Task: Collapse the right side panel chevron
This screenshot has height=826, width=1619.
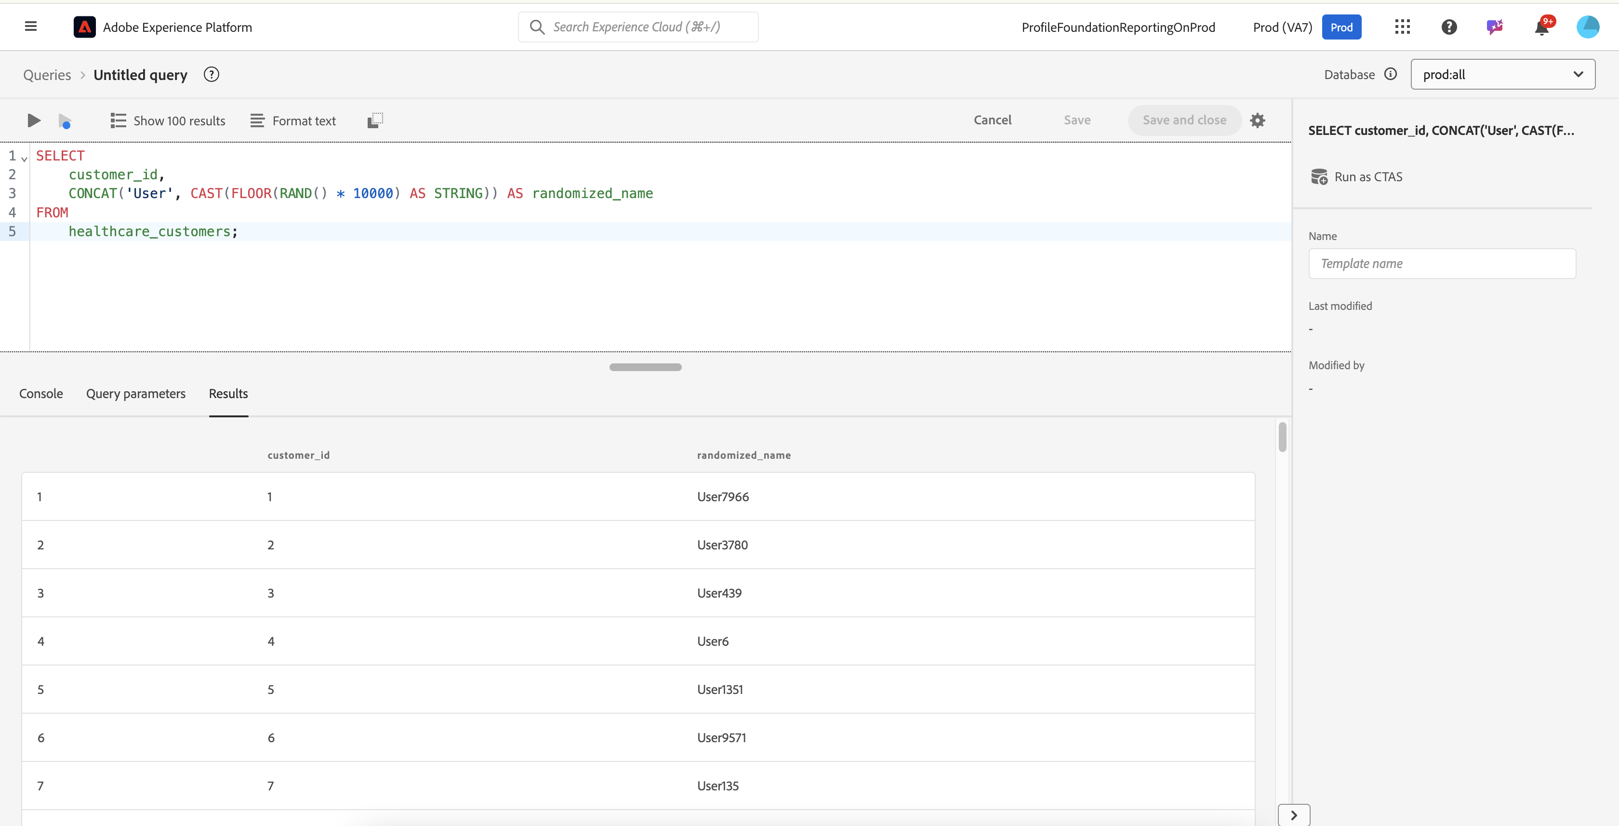Action: tap(1293, 815)
